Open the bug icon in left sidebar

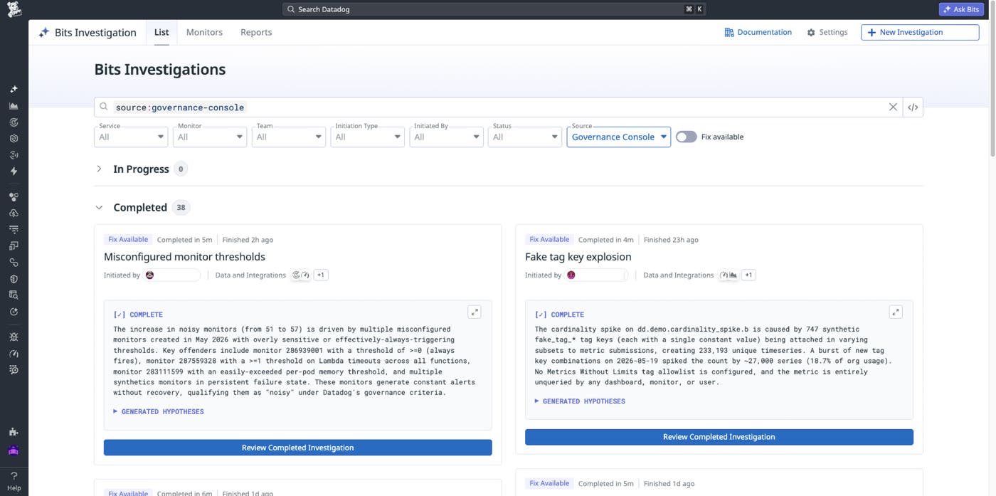14,337
